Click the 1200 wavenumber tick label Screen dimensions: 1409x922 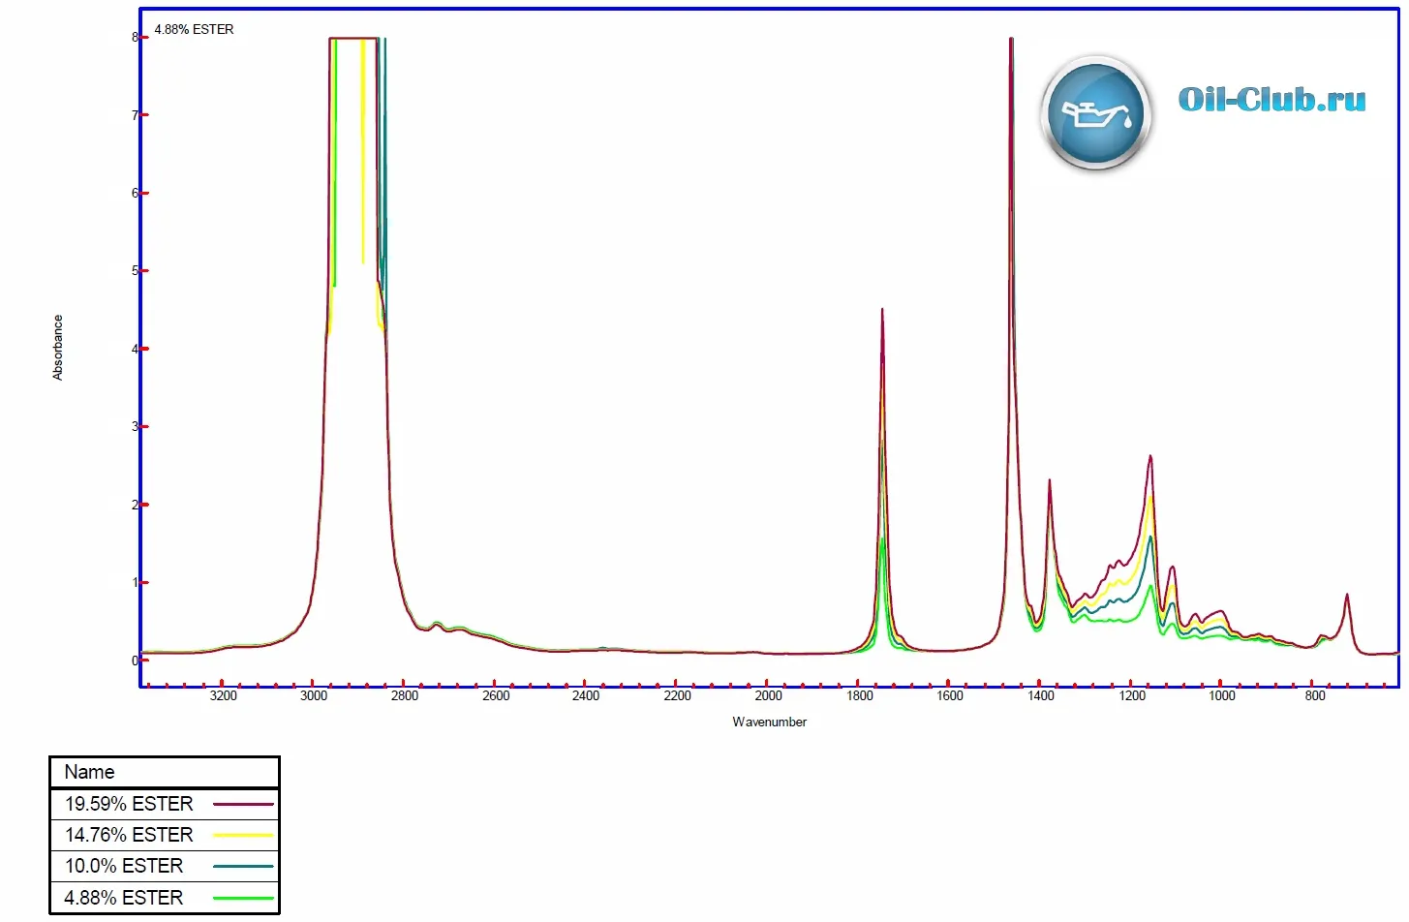1132,695
